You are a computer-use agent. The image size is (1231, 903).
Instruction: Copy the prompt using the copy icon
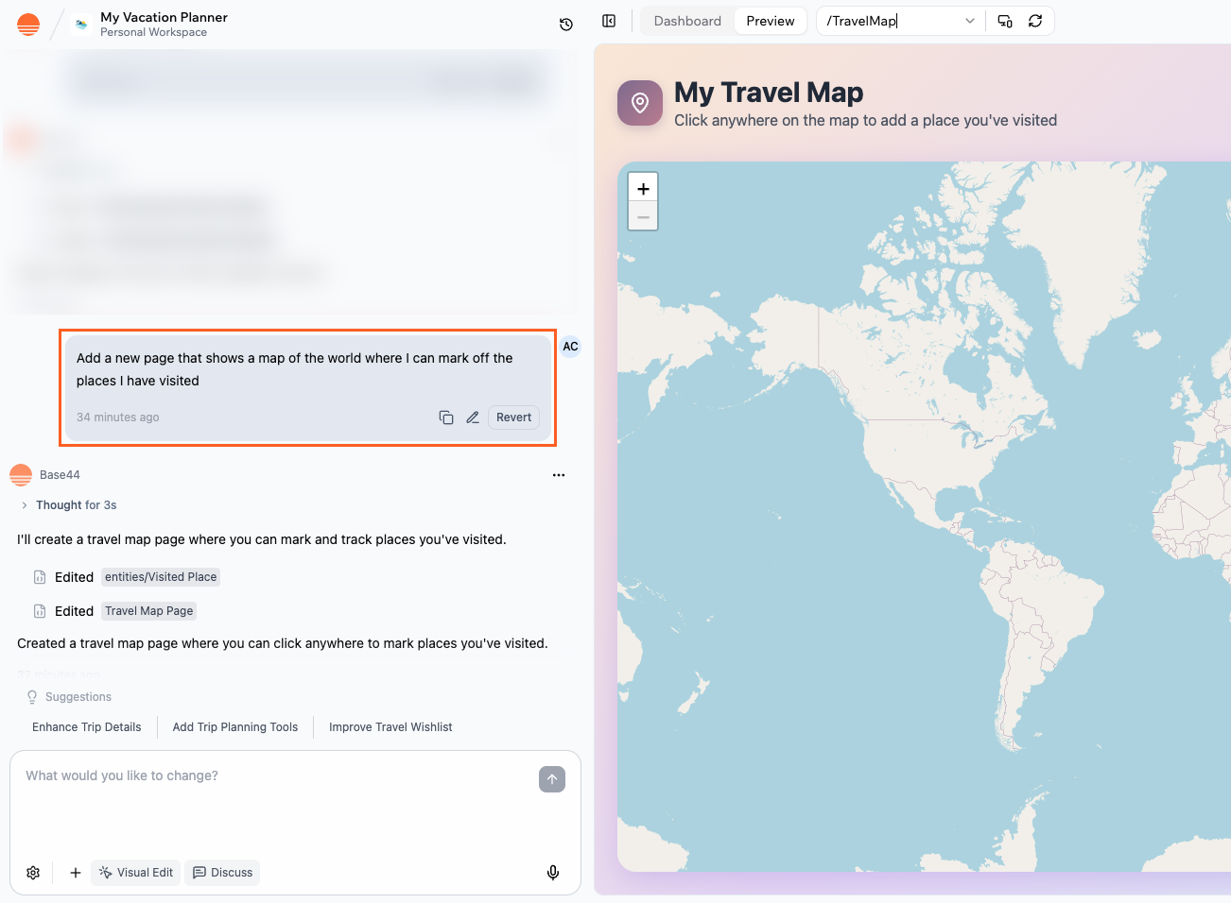[446, 417]
